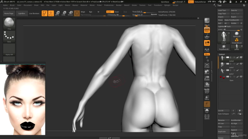This screenshot has width=248, height=139.
Task: Activate the Edit mode button
Action: coord(45,13)
